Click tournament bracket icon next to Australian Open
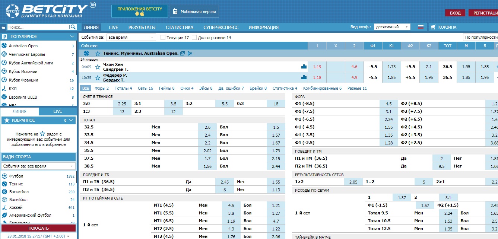The height and width of the screenshot is (239, 498). point(190,53)
